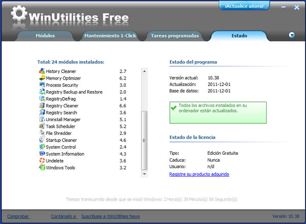The image size is (306, 224).
Task: Click the WinUtilities gear logo
Action: point(19,13)
